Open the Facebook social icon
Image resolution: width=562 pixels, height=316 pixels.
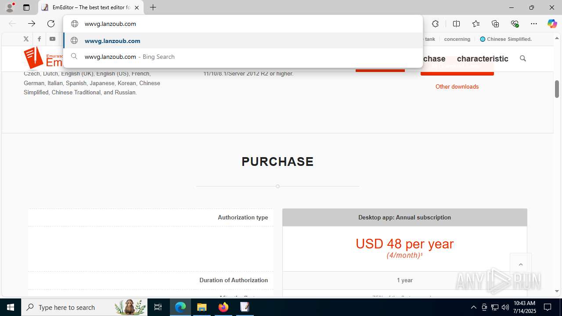39,39
